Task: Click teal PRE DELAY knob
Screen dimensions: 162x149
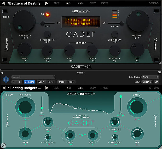Action: coord(25,107)
